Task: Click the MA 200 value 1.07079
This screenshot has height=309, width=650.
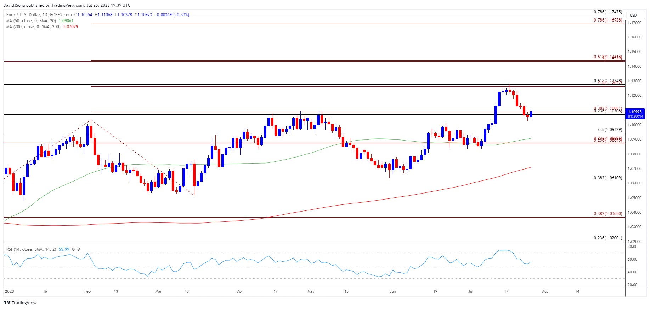Action: click(70, 27)
